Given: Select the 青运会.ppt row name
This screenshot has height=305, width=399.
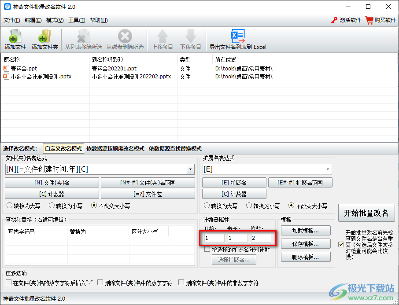Looking at the screenshot, I should coord(24,69).
